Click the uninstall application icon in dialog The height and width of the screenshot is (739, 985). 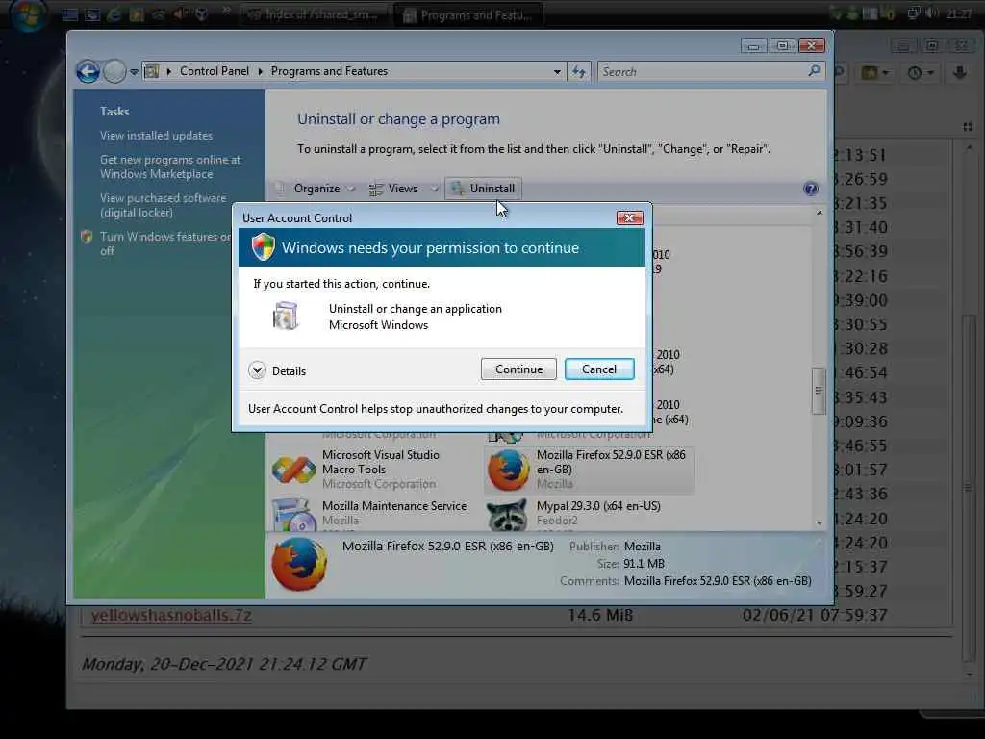(285, 316)
